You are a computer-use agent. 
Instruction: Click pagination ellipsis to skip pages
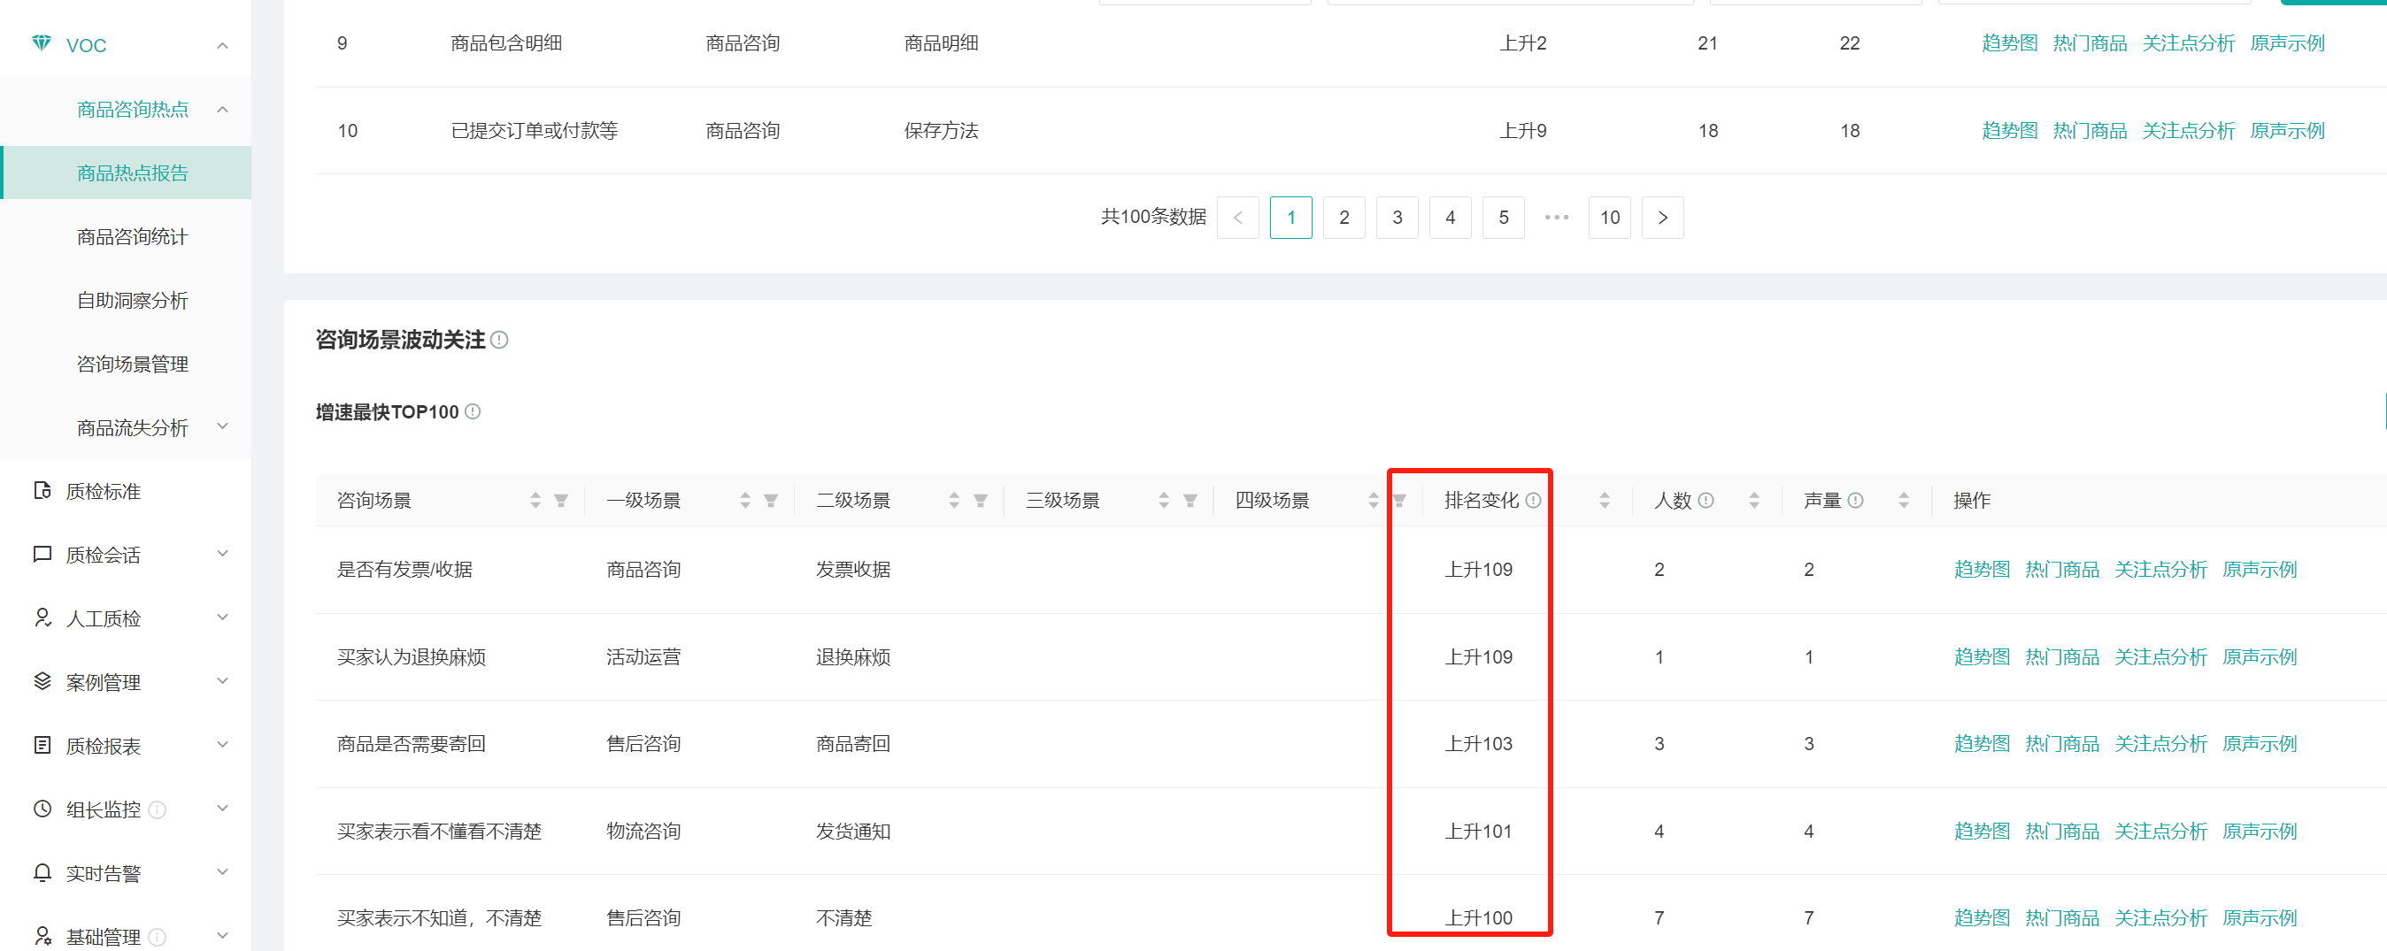(1557, 218)
